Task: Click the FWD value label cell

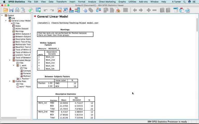Action: point(57,83)
